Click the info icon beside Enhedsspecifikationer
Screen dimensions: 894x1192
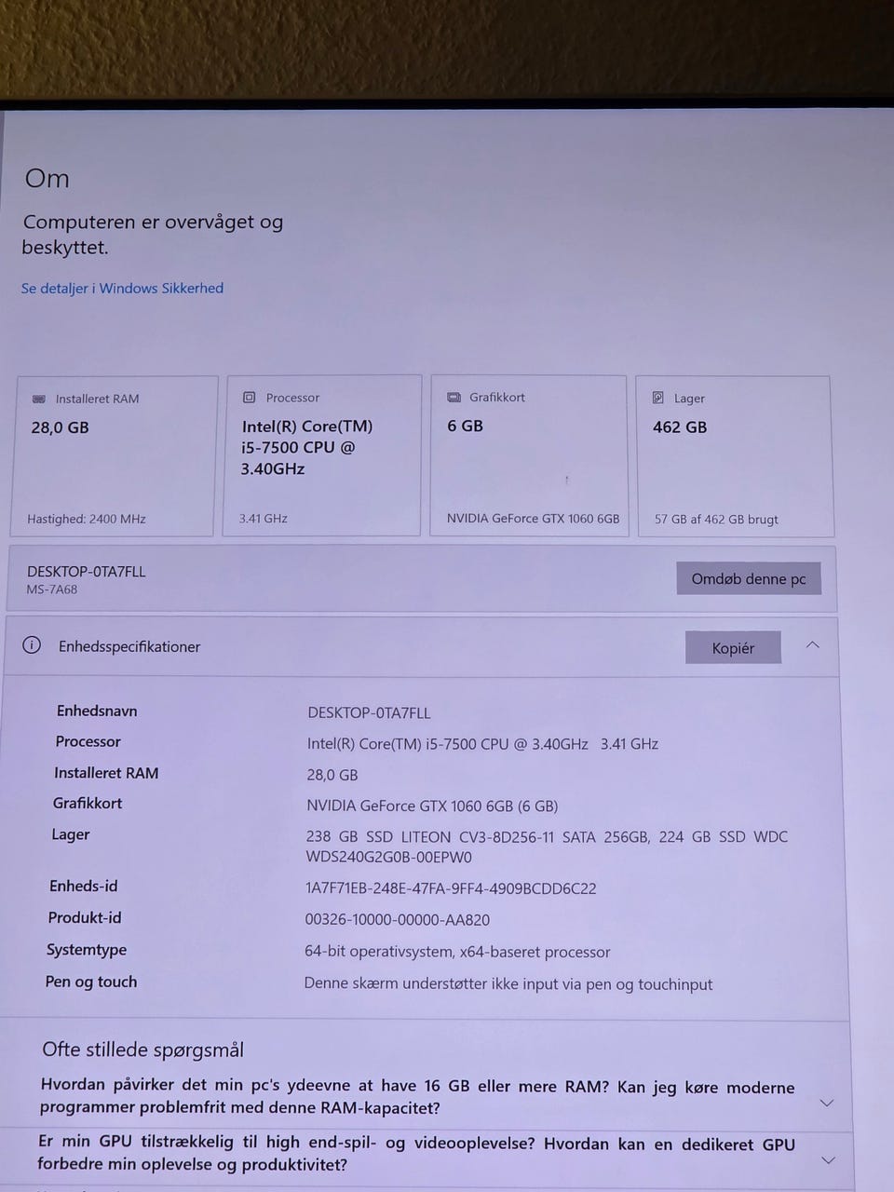pyautogui.click(x=32, y=645)
